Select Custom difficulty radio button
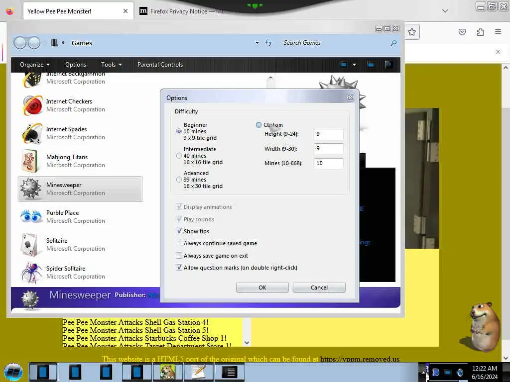This screenshot has height=382, width=510. (258, 125)
